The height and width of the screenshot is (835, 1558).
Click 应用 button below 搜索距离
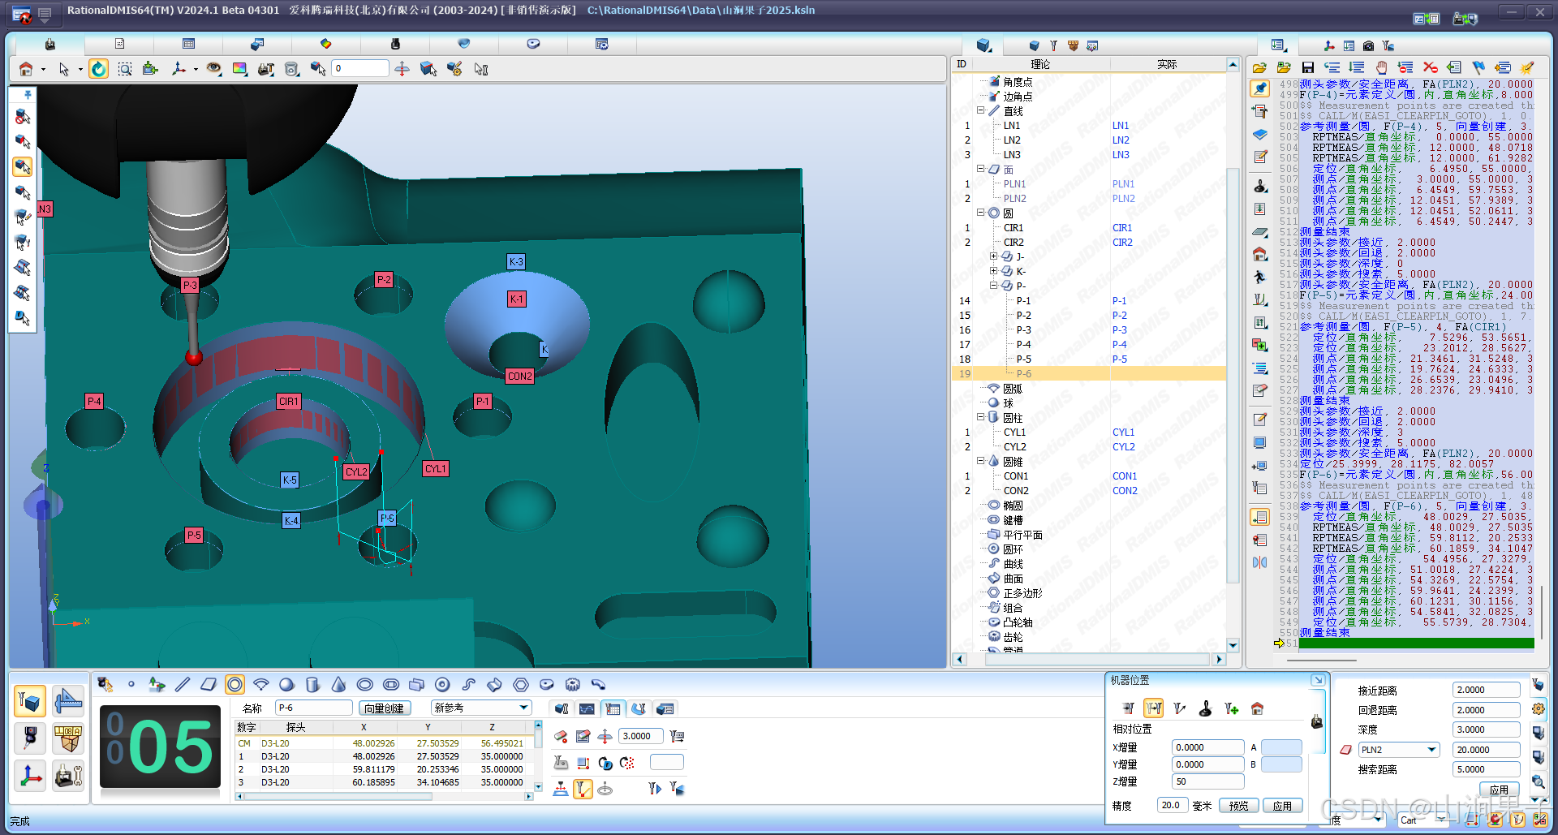[x=1499, y=789]
